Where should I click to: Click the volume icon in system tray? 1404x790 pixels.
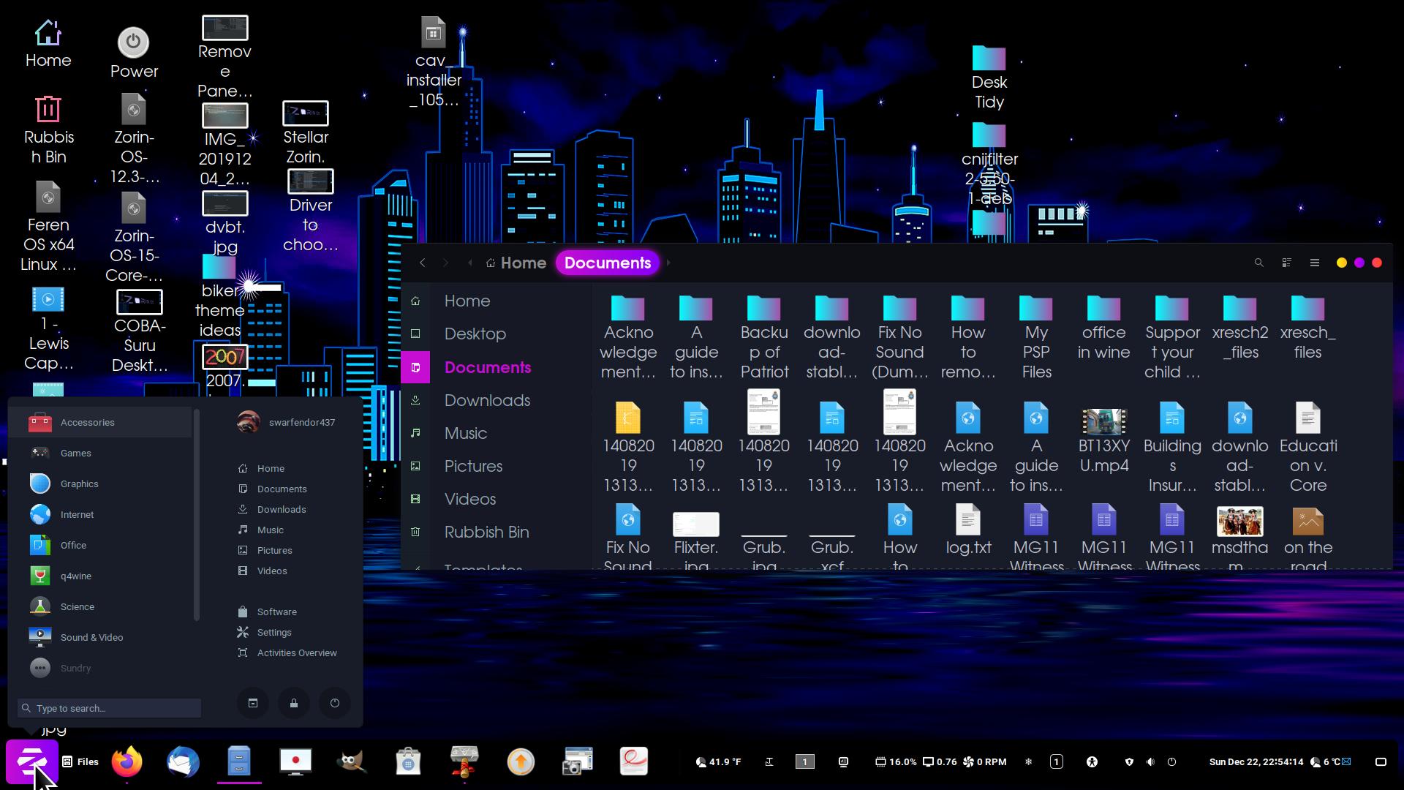[1150, 761]
